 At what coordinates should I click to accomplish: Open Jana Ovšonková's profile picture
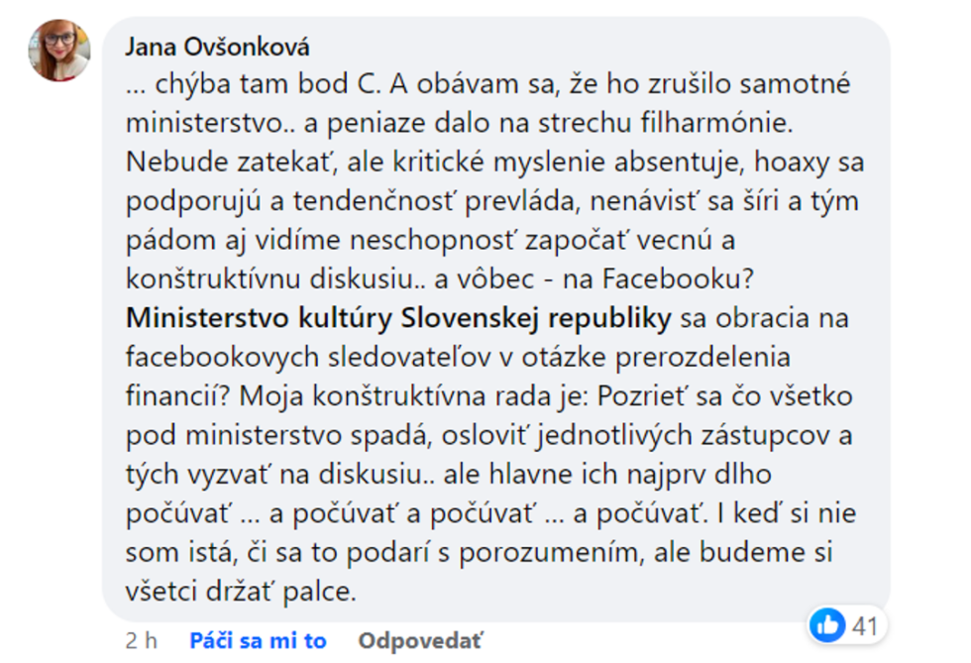pyautogui.click(x=59, y=50)
